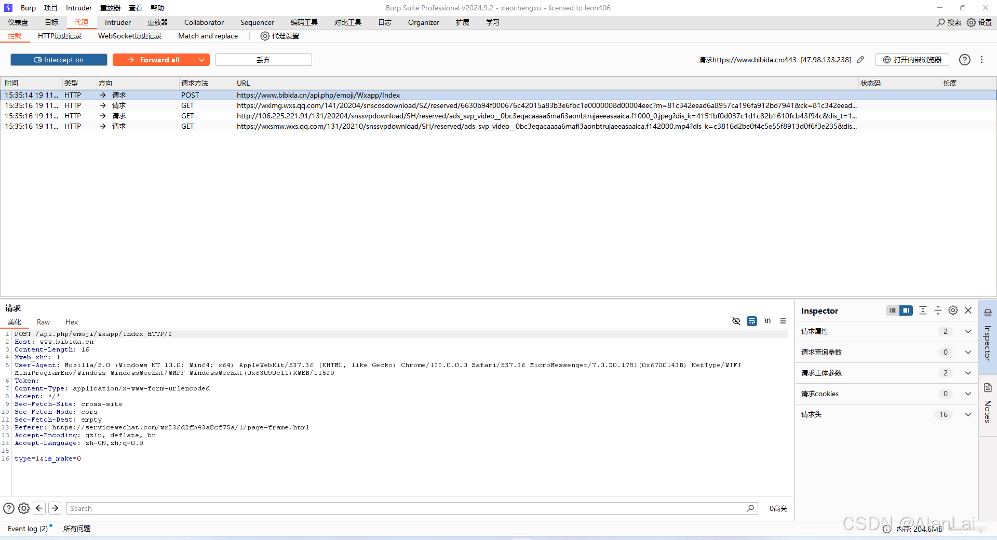Screen dimensions: 997x540
Task: Open the help question mark near 打开内嵌浏览器
Action: [x=964, y=60]
